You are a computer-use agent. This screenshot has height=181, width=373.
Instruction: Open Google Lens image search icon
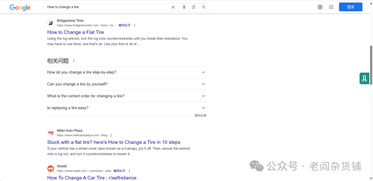194,7
